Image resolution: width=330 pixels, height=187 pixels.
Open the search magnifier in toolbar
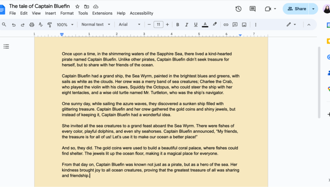point(4,25)
